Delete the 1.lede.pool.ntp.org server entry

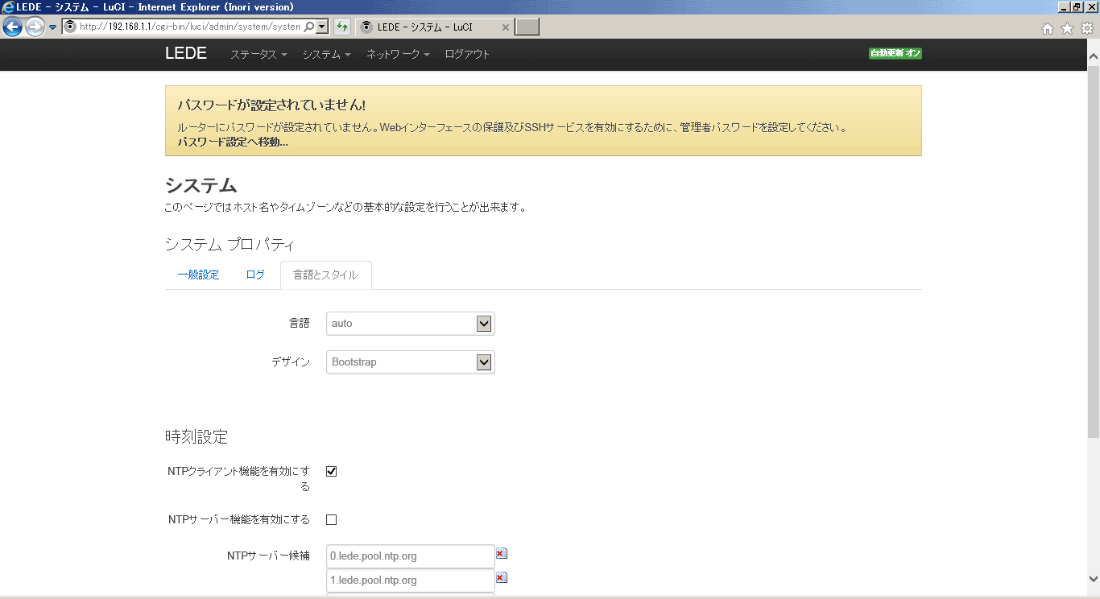coord(501,578)
